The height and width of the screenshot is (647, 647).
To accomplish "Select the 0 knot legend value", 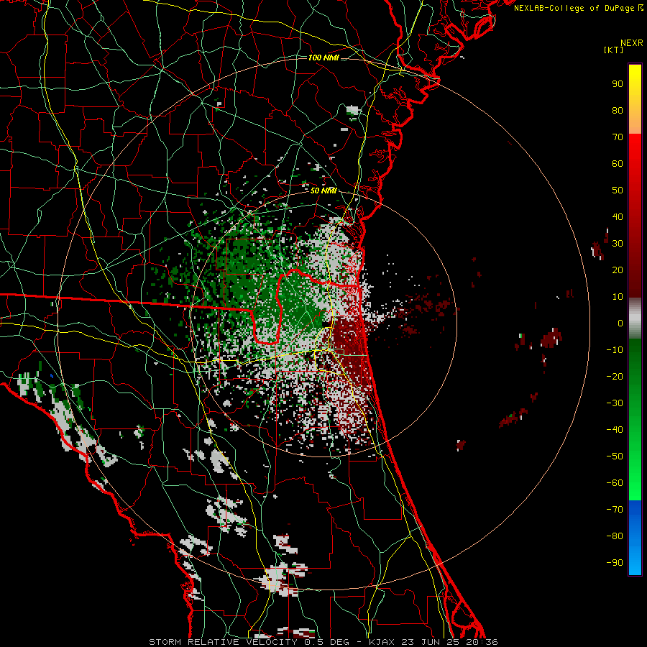I will [x=620, y=323].
